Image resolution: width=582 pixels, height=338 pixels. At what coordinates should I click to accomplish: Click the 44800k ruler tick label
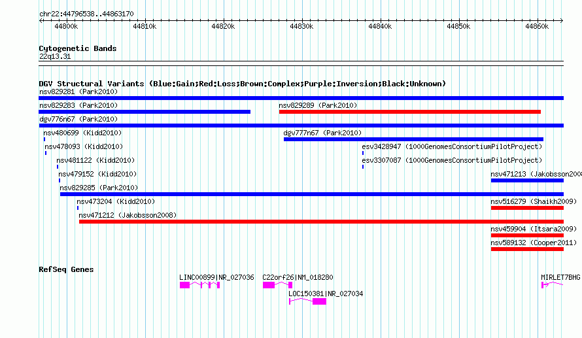coord(66,26)
